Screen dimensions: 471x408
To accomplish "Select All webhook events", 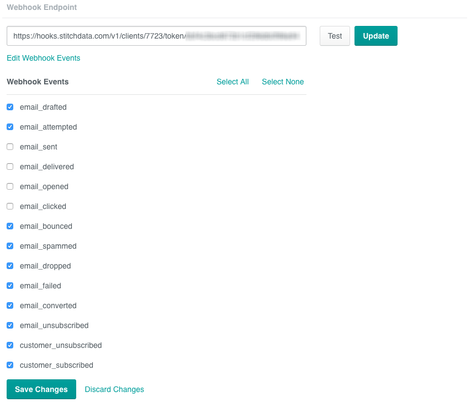I will pos(232,82).
